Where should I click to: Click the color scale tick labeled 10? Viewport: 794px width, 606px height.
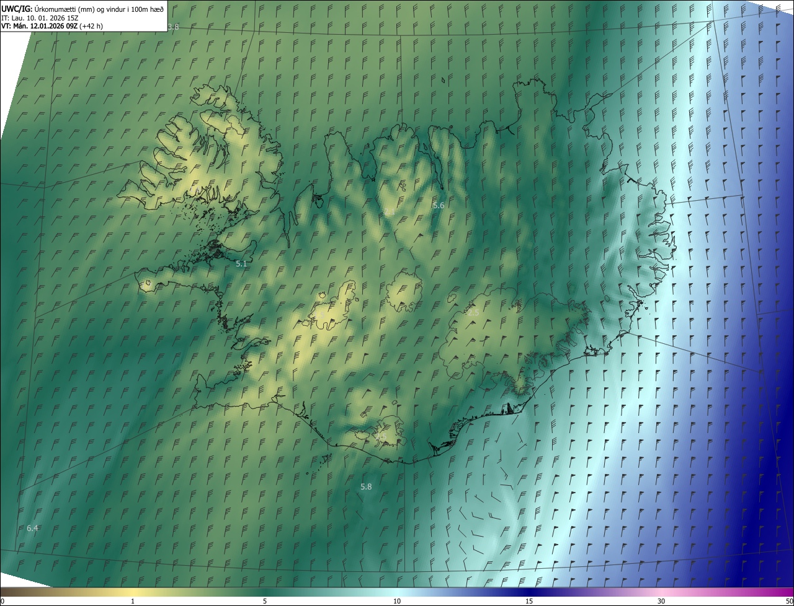[397, 601]
